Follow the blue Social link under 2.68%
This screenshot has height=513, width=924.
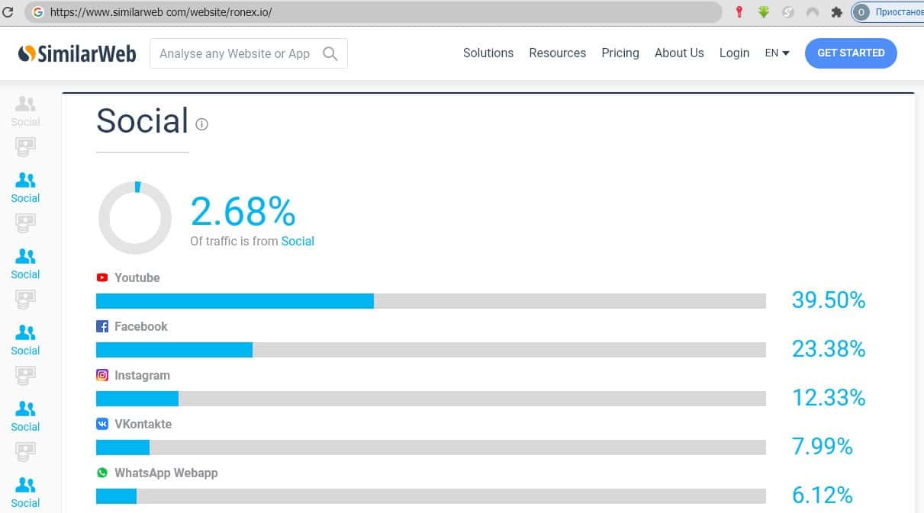click(x=298, y=241)
